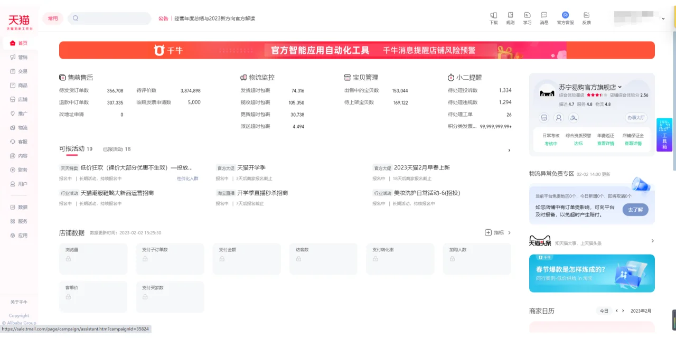Viewport: 676px width, 338px height.
Task: Click the person icon in the store card
Action: tap(558, 117)
